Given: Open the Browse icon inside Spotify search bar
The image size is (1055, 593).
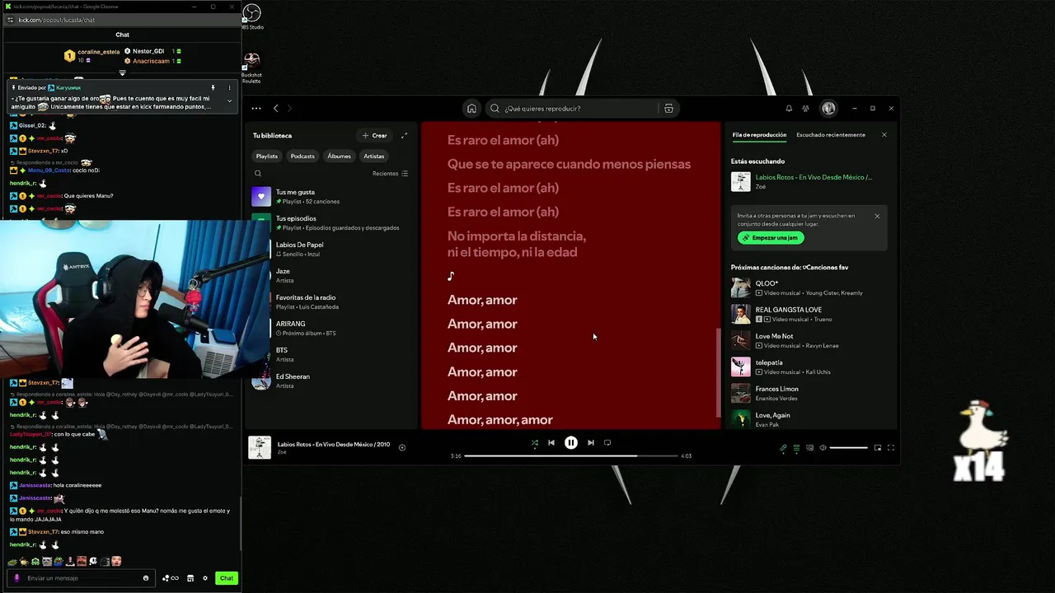Looking at the screenshot, I should (668, 108).
